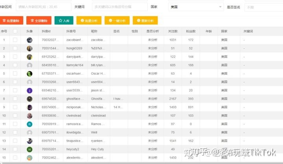Click the 批量分析 batch analyze button
283x164 pixels.
[89, 20]
